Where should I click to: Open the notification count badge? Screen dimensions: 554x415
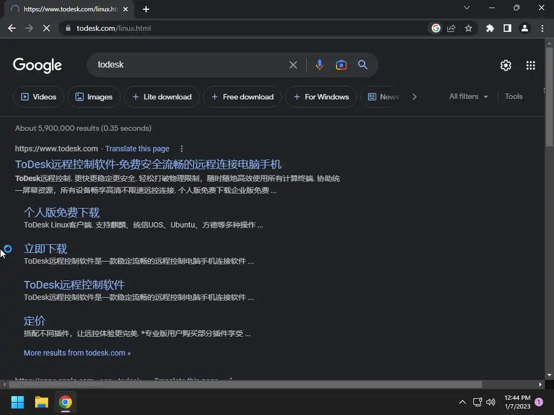(x=539, y=402)
